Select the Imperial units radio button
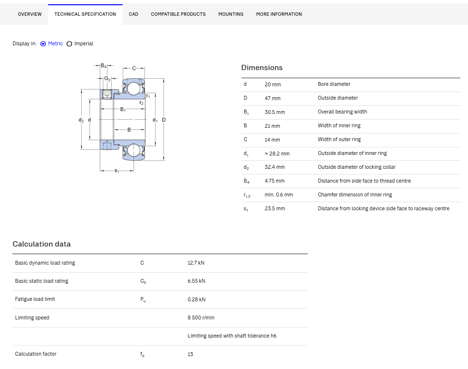This screenshot has width=468, height=369. 69,43
